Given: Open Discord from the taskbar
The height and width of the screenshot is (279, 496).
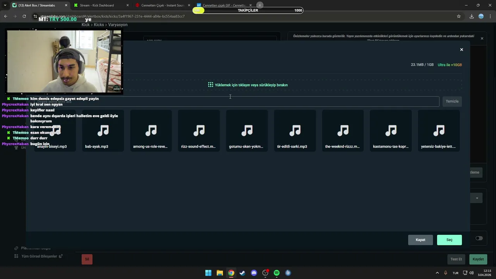Looking at the screenshot, I should [x=254, y=273].
